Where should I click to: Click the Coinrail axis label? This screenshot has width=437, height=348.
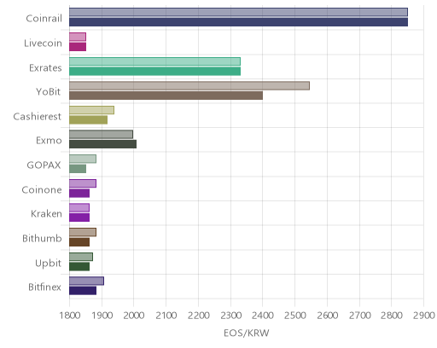click(44, 18)
